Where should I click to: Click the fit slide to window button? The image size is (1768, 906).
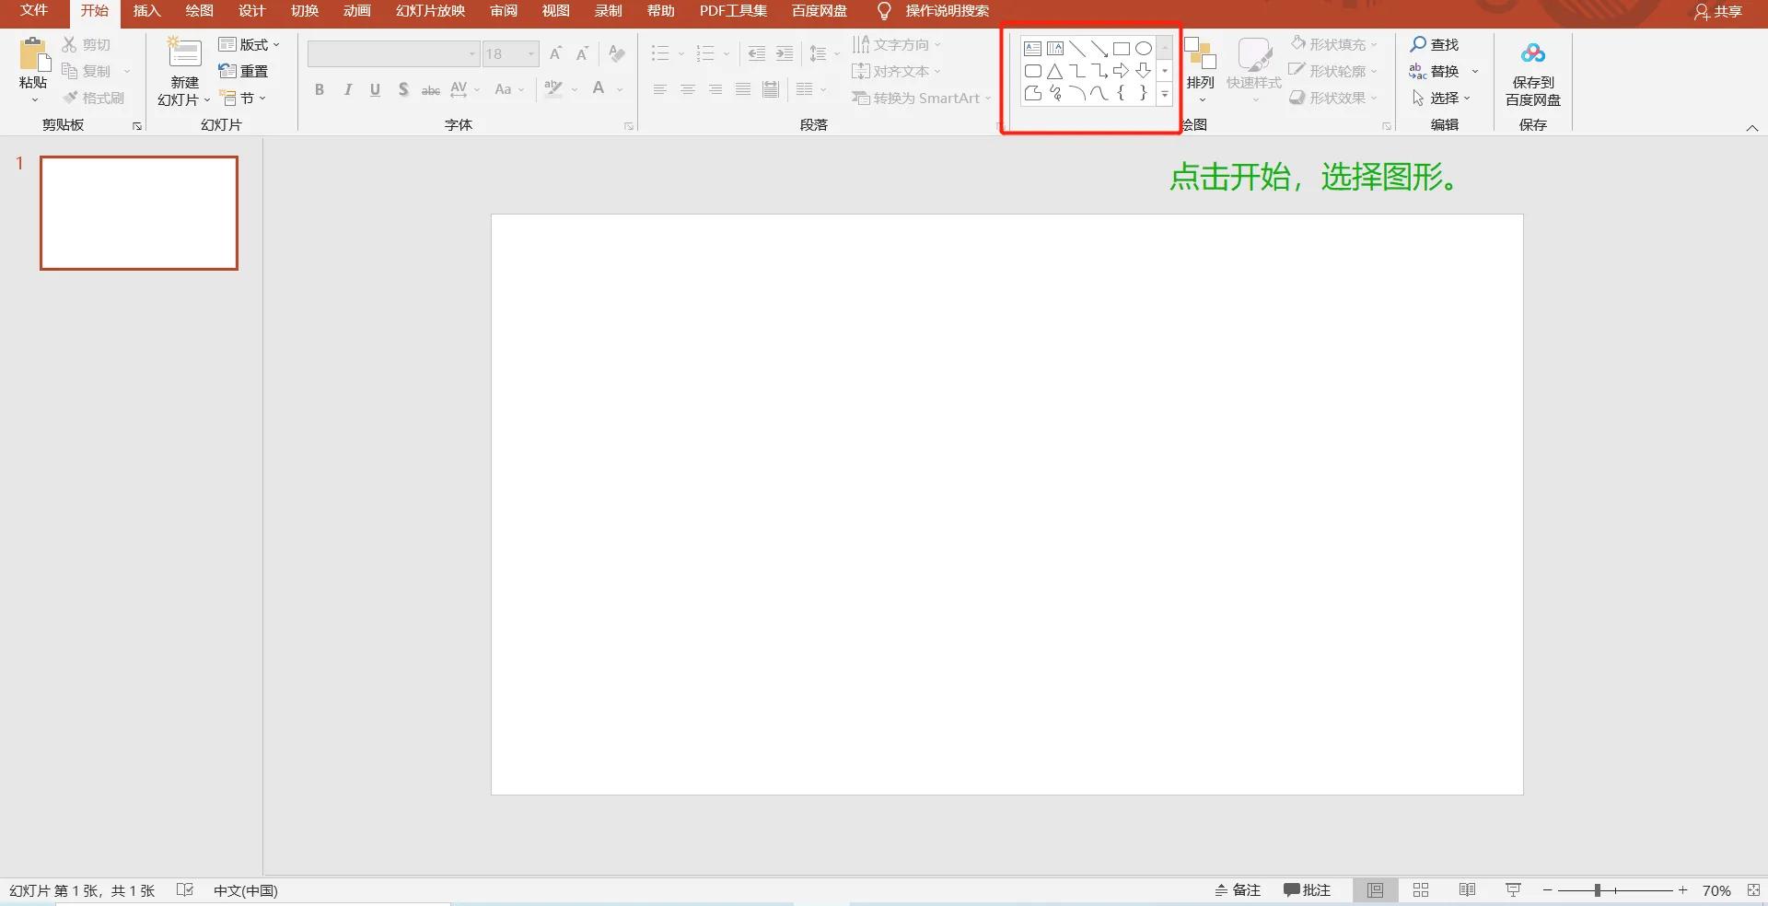click(x=1753, y=890)
